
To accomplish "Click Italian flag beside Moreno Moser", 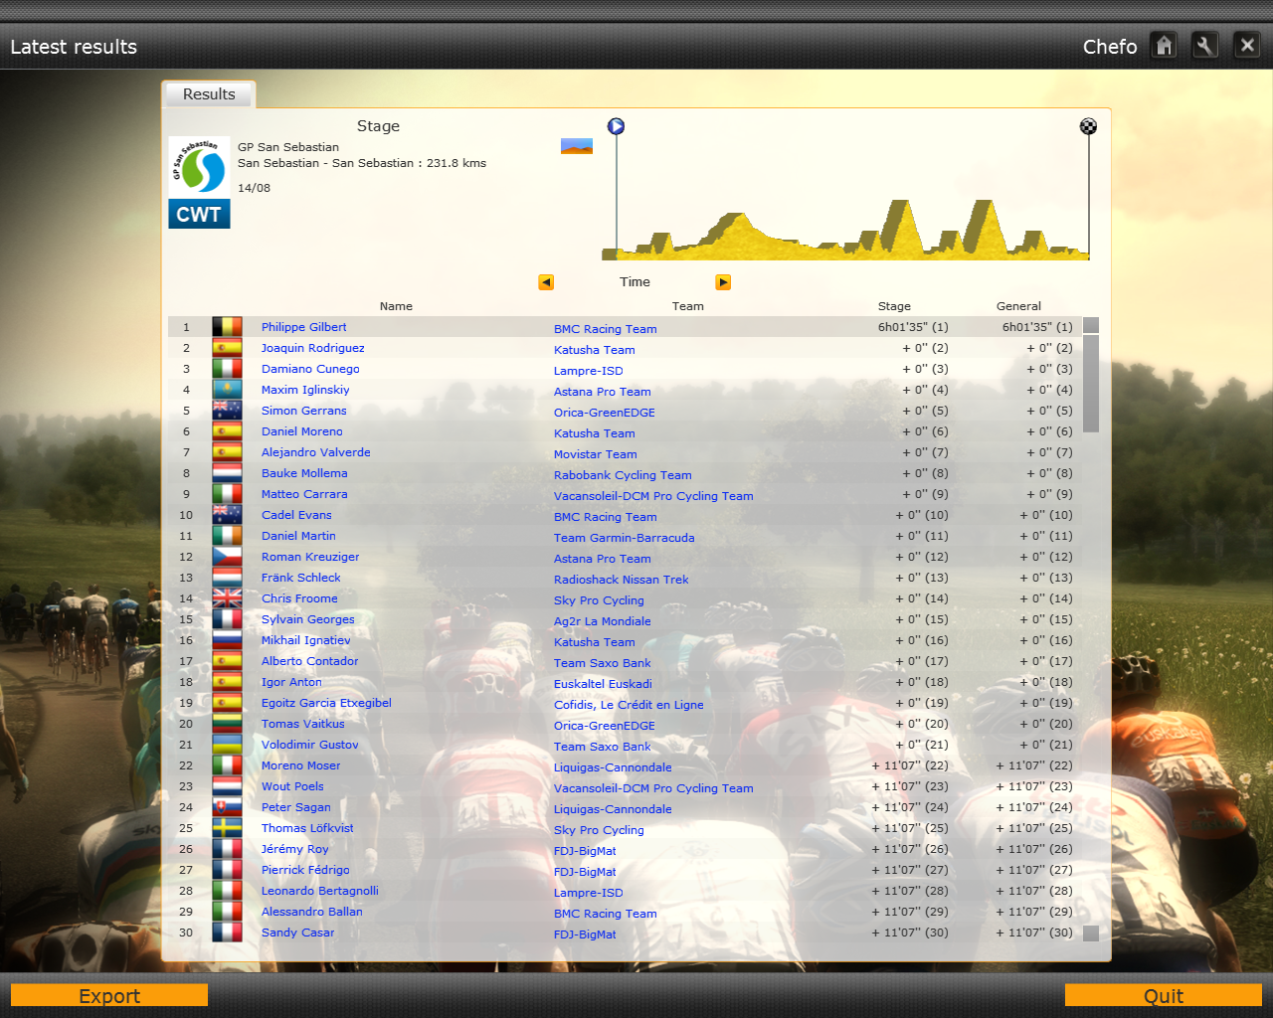I will click(x=227, y=765).
